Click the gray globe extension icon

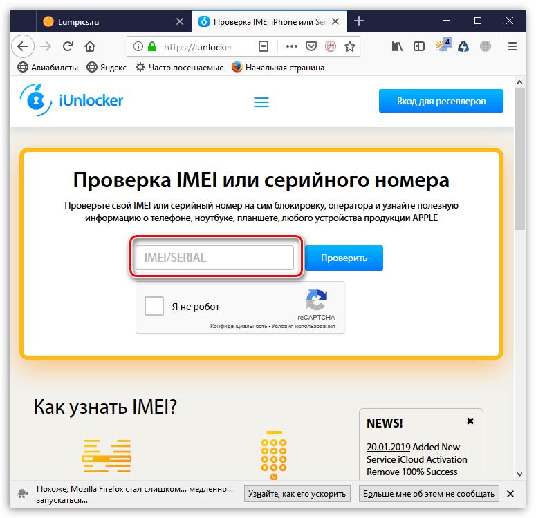[x=486, y=46]
